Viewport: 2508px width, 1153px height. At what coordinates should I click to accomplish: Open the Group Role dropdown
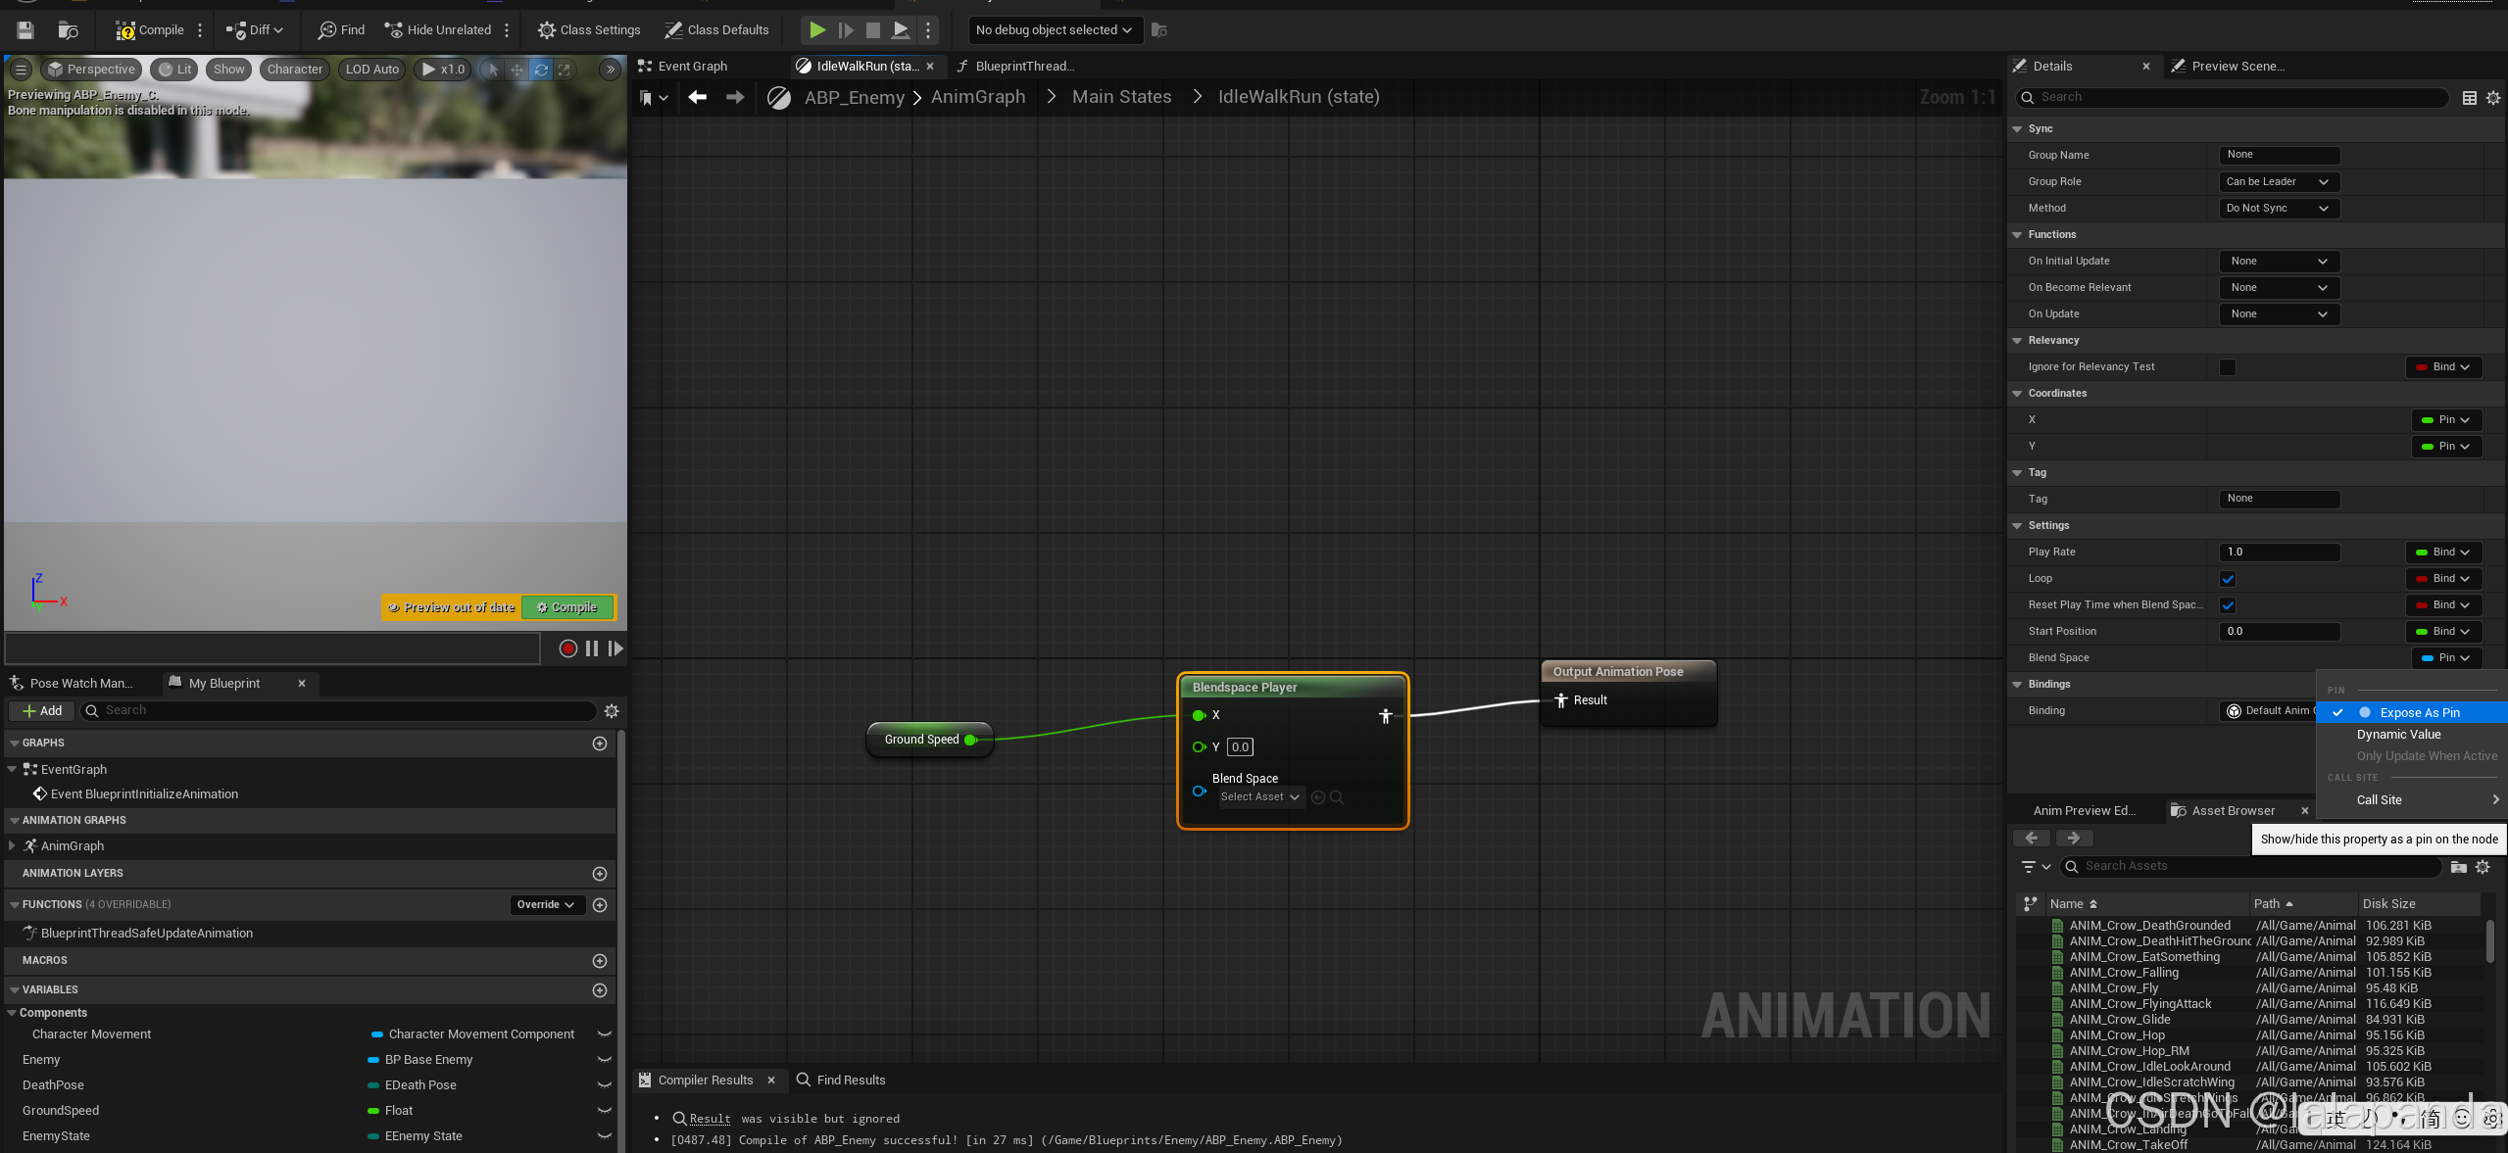tap(2278, 182)
